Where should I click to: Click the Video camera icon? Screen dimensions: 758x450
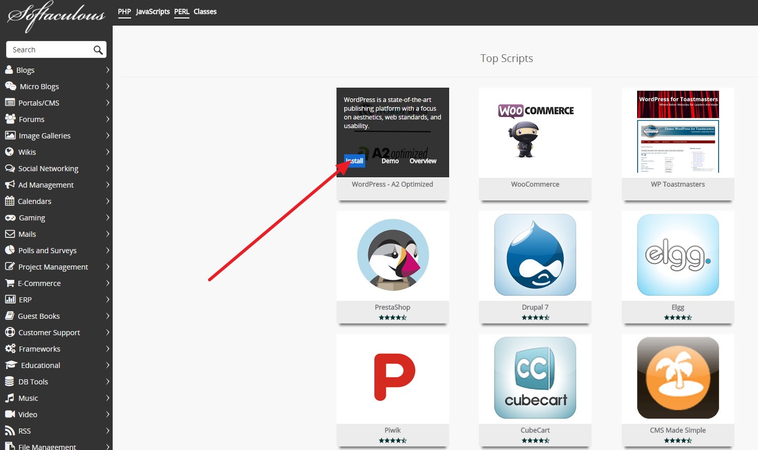(x=10, y=414)
